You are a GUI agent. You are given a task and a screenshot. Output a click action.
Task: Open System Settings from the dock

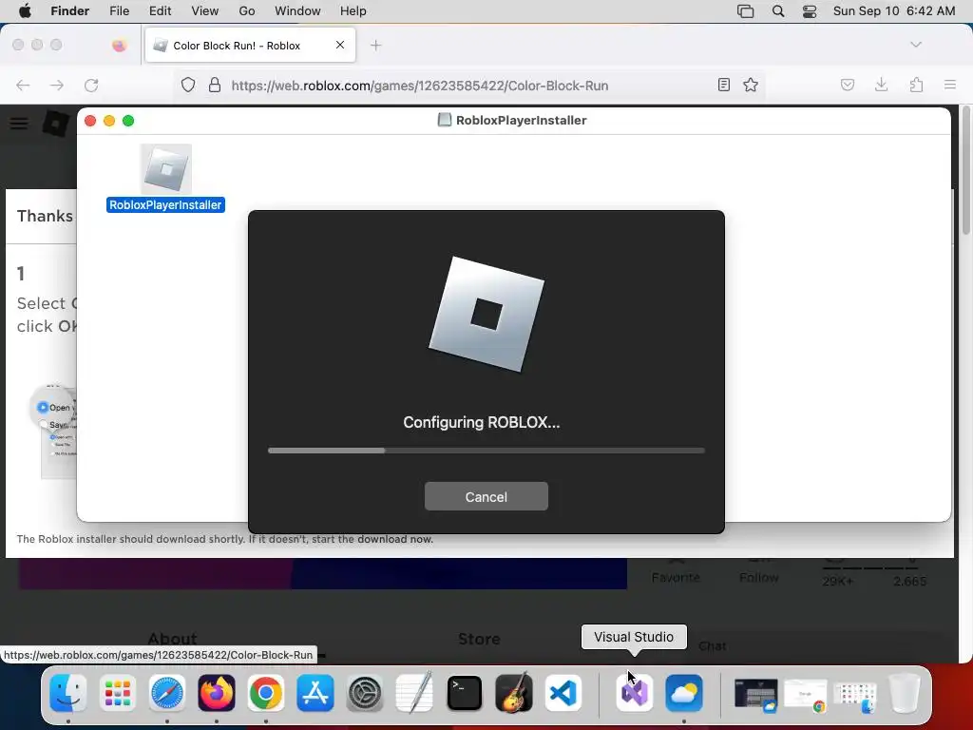tap(365, 693)
